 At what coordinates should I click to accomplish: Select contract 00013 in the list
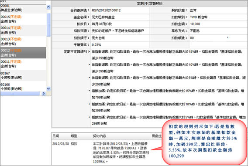[x=23, y=41]
